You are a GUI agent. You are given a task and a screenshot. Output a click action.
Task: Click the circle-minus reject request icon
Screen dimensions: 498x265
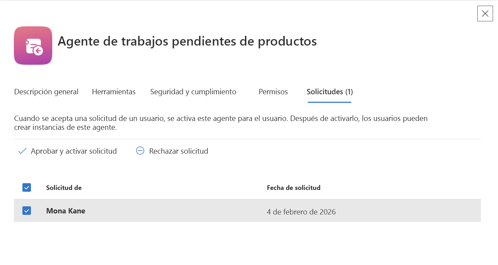(x=140, y=151)
